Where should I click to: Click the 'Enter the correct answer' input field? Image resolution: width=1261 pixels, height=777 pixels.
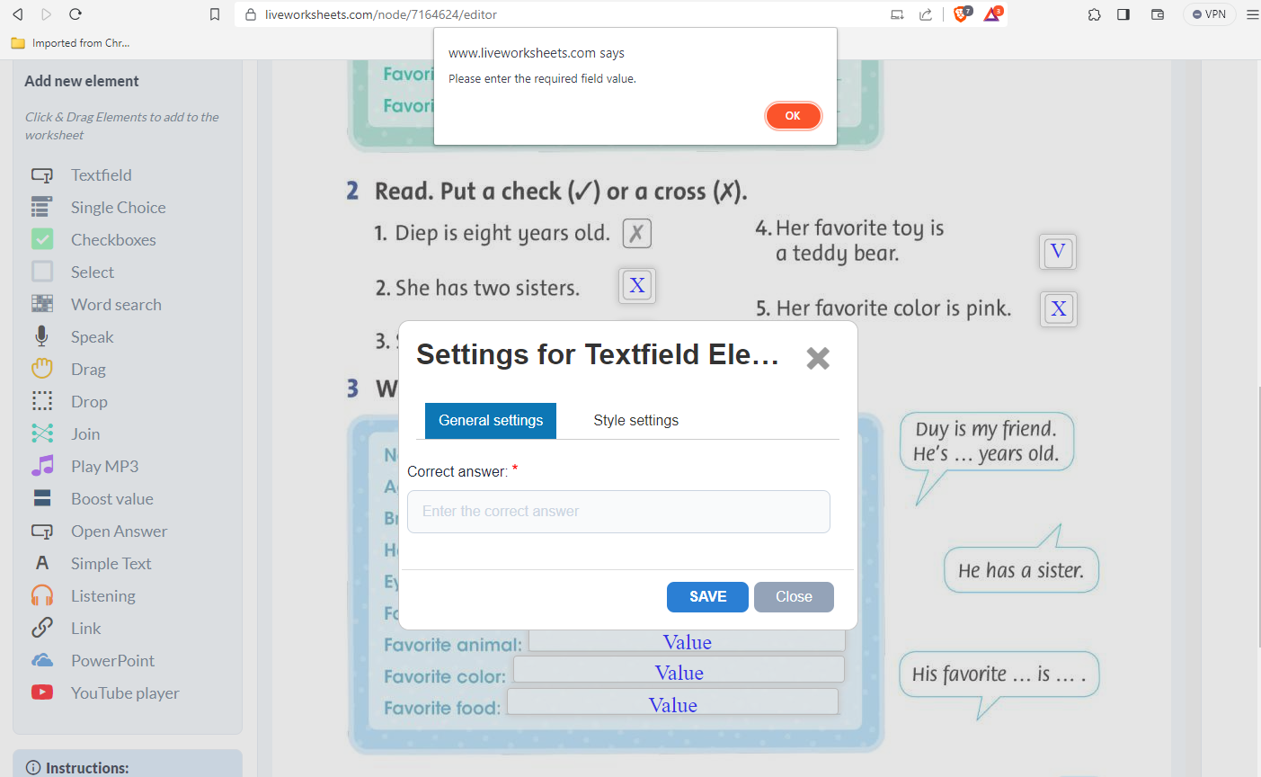pos(618,511)
